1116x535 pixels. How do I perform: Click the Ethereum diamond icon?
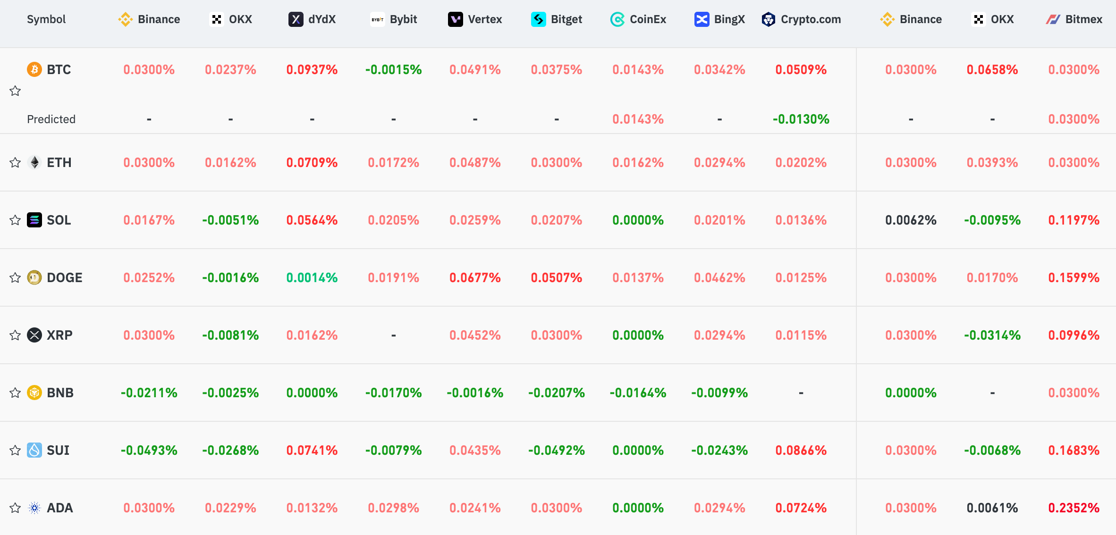[34, 163]
